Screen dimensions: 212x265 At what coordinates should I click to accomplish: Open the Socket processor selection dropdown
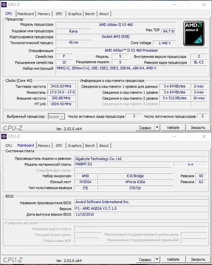click(x=56, y=117)
